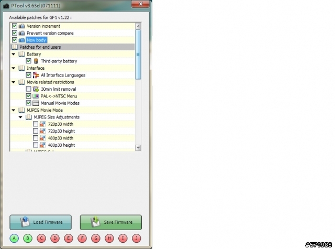Click the icon beside 30min limit removal
This screenshot has width=335, height=249.
coord(36,89)
